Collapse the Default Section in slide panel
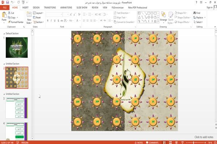Screen dimensions: 217x144 pyautogui.click(x=4, y=34)
